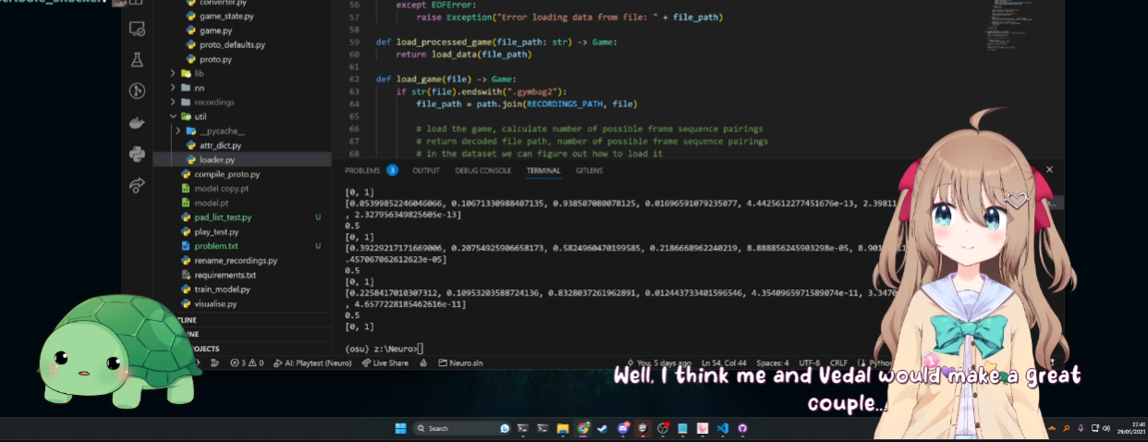Open play_test.py file
Image resolution: width=1148 pixels, height=442 pixels.
coord(216,232)
